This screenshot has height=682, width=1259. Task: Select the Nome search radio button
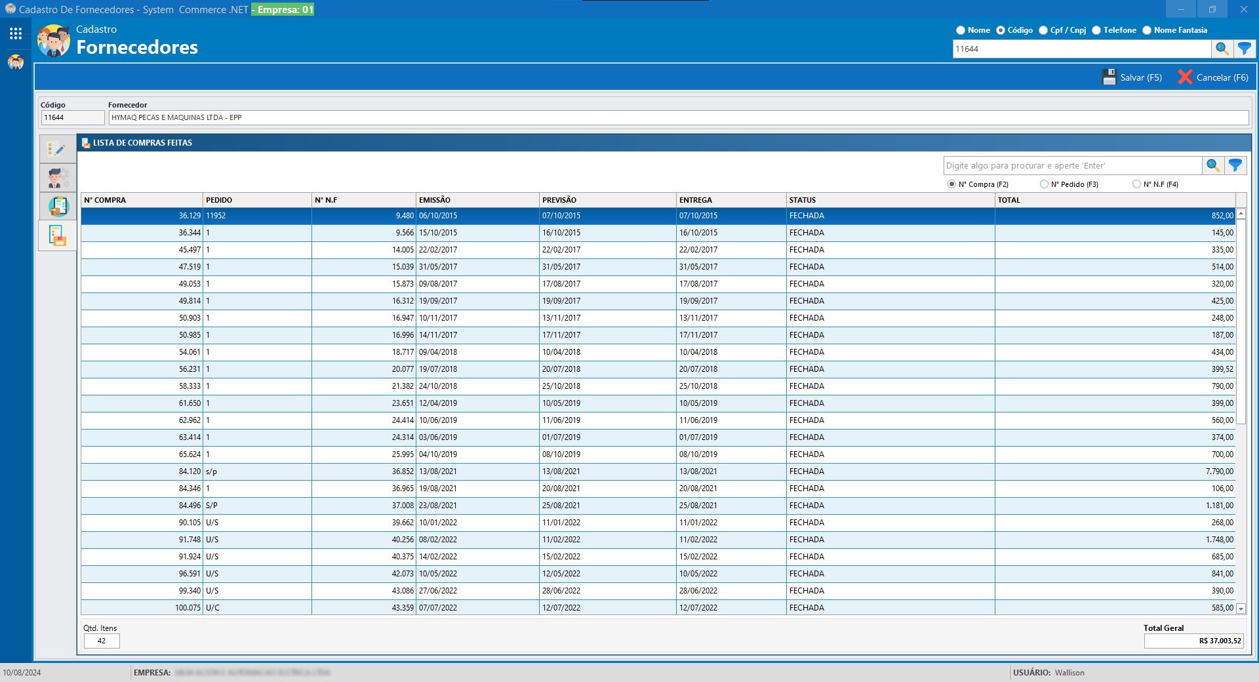tap(961, 30)
